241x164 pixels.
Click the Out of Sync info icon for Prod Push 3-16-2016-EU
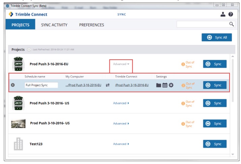[x=183, y=64]
